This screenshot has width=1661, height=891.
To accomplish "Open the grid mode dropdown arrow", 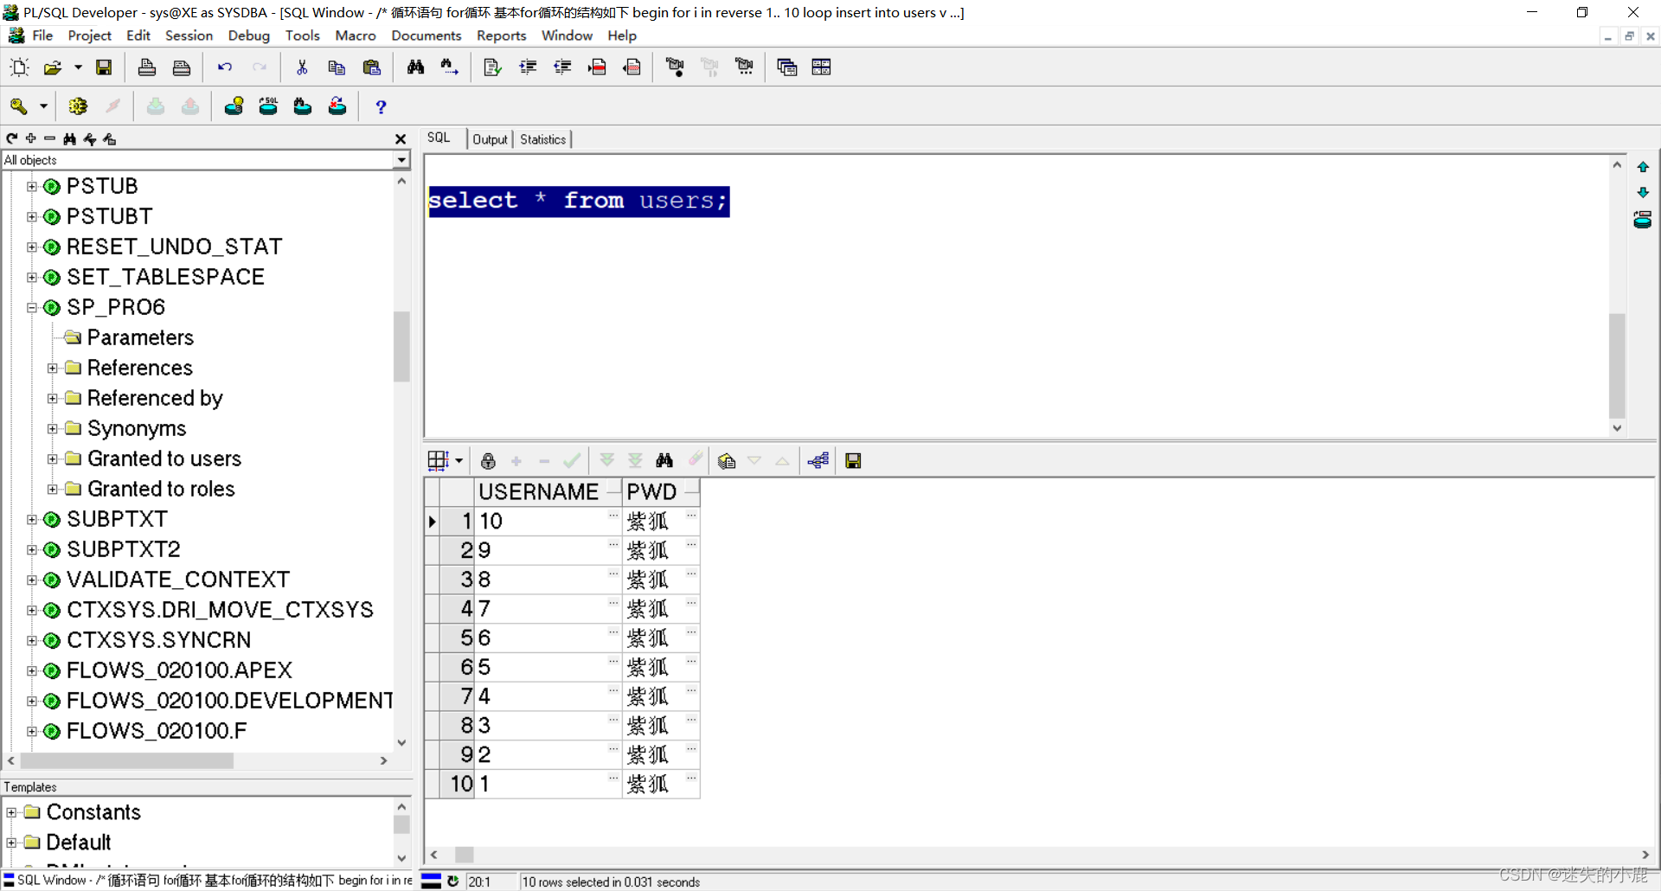I will point(459,461).
